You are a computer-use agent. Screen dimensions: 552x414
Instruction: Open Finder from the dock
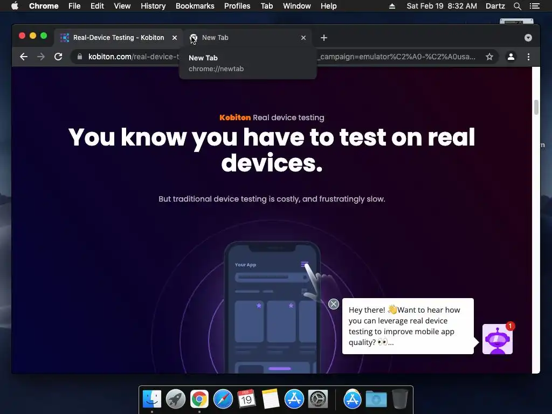click(152, 399)
